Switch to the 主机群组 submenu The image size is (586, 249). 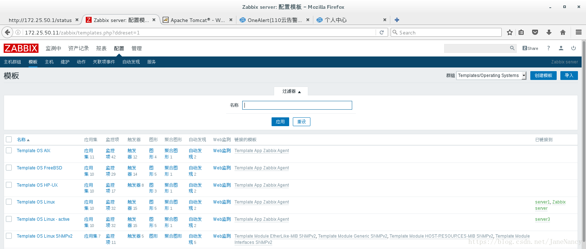click(x=12, y=62)
